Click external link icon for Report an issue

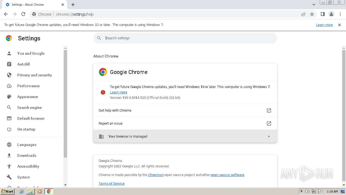[x=269, y=123]
